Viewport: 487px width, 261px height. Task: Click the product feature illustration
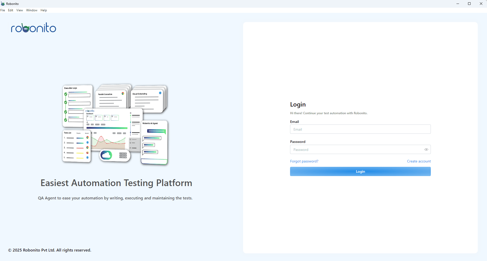(115, 124)
